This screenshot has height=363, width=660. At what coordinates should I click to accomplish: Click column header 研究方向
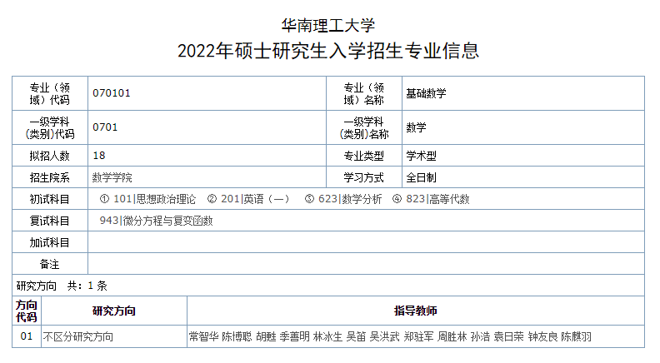coord(113,311)
